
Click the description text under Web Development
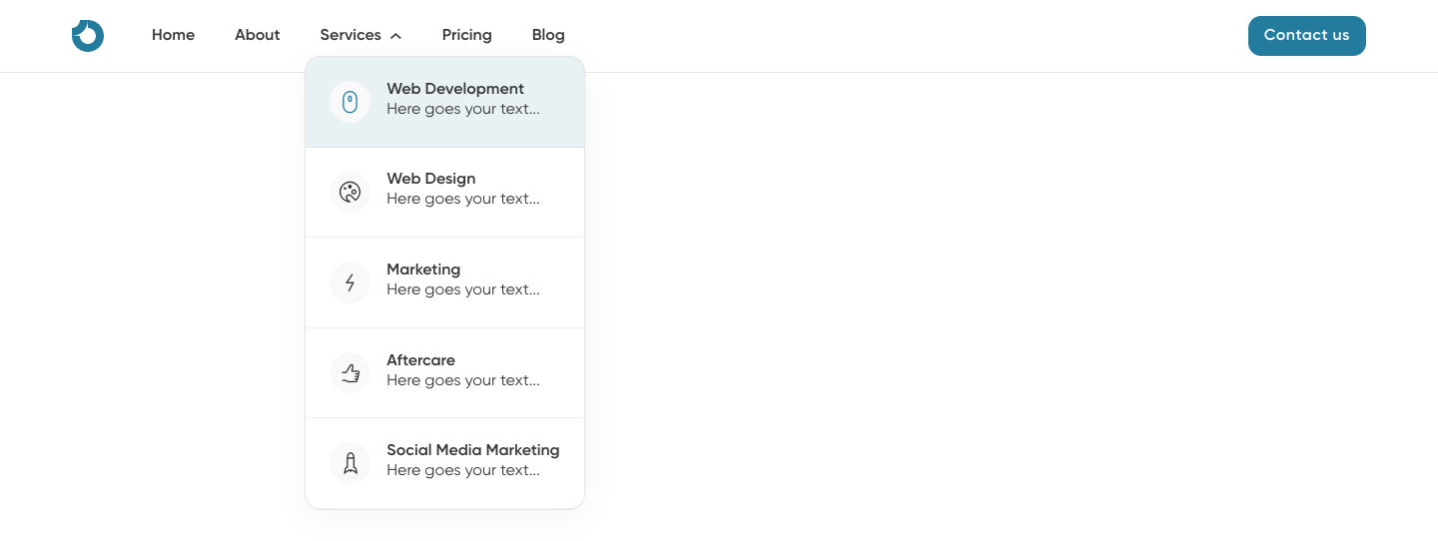(462, 109)
